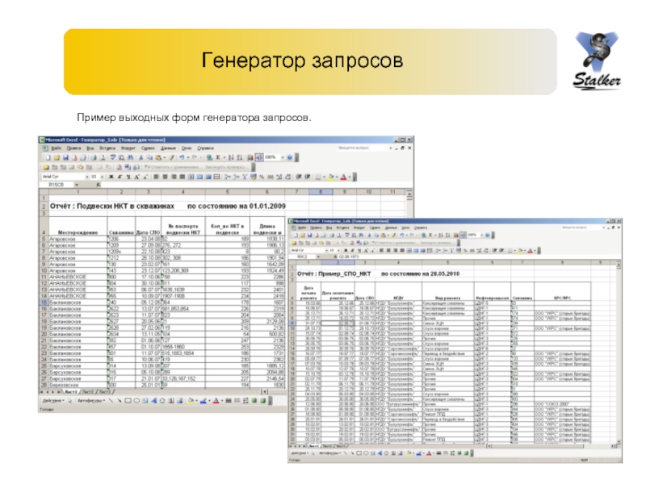Viewport: 646px width, 484px height.
Task: Click the Undo icon in the right Excel window
Action: [401, 235]
